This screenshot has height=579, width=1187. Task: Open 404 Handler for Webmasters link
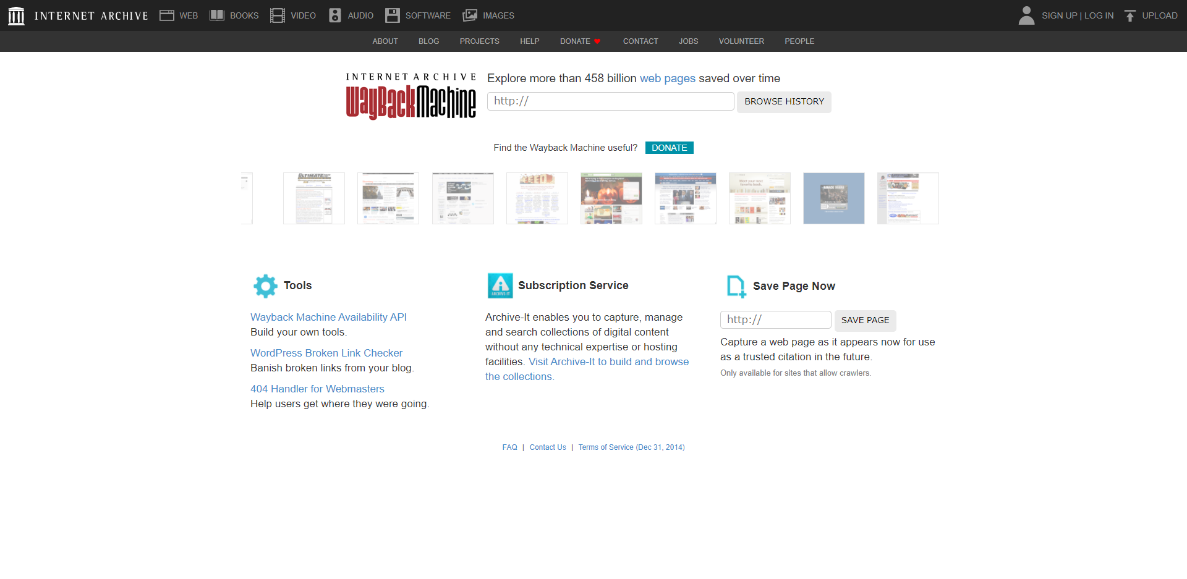point(317,389)
